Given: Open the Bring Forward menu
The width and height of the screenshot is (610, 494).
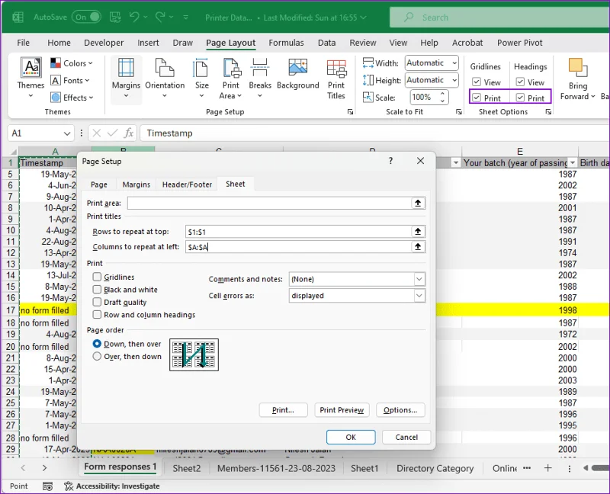Looking at the screenshot, I should (x=578, y=79).
